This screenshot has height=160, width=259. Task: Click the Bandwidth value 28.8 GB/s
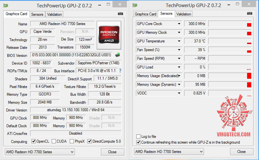(x=104, y=102)
